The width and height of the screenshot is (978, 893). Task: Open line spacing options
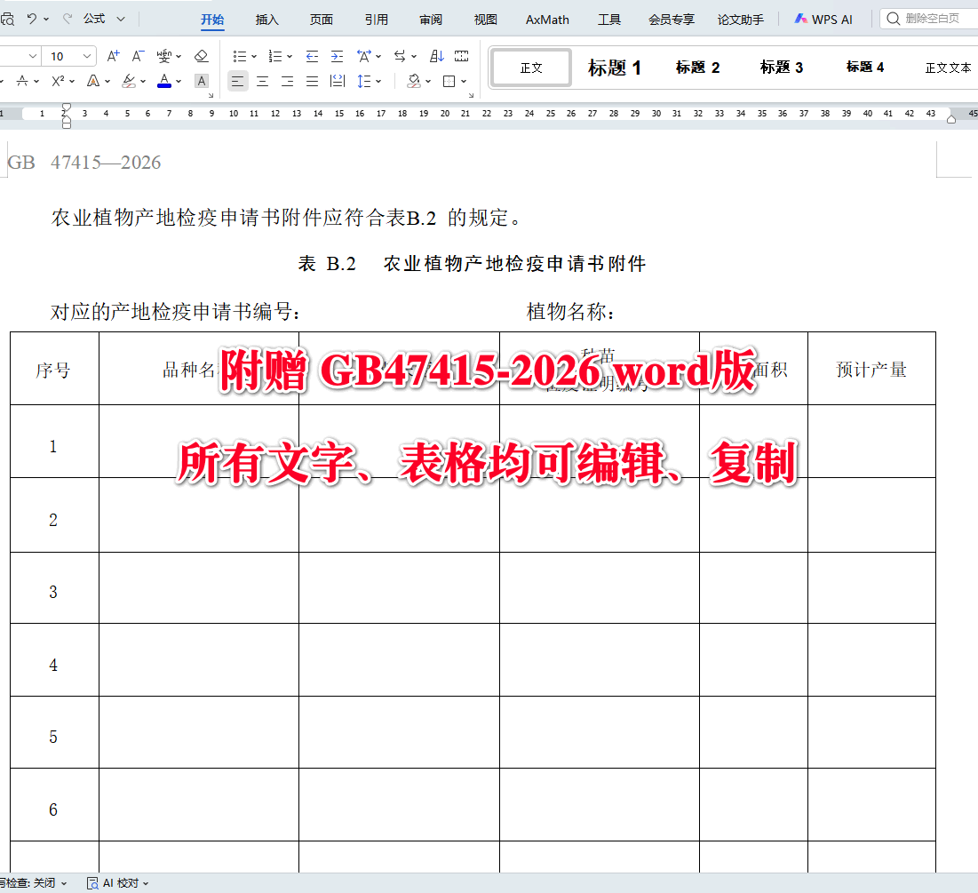pyautogui.click(x=364, y=81)
